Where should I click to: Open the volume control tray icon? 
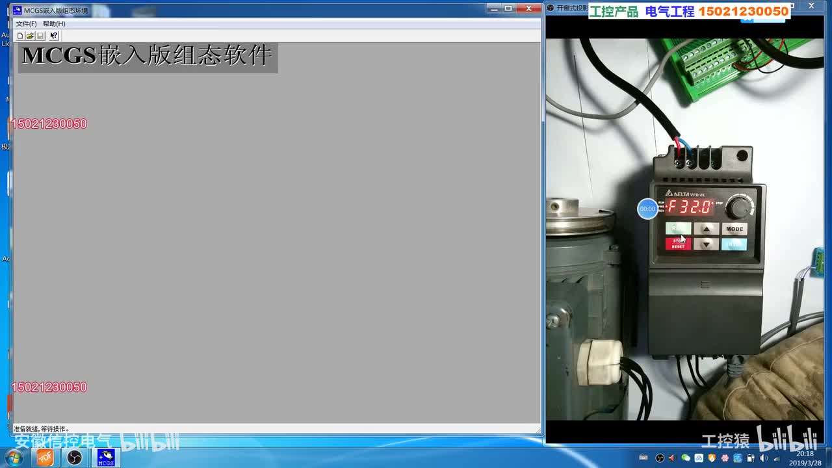tap(764, 458)
